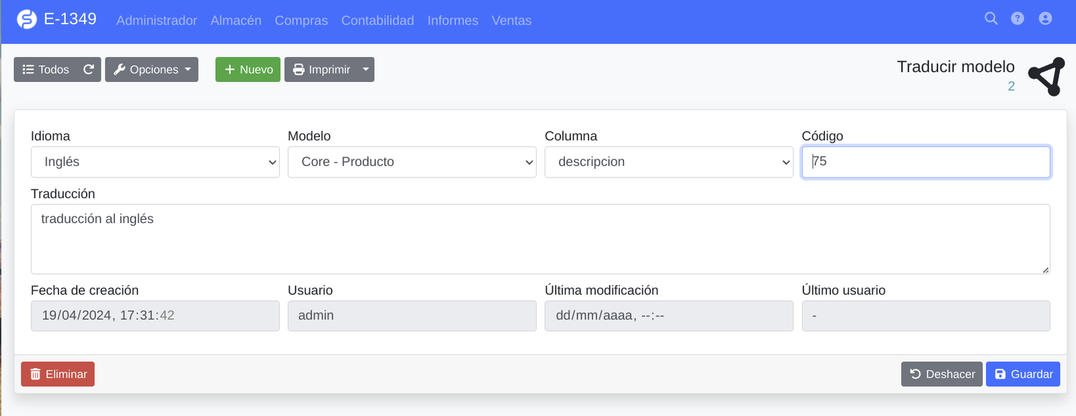This screenshot has width=1076, height=416.
Task: Grab the Traducción textarea resize handle
Action: click(x=1045, y=269)
